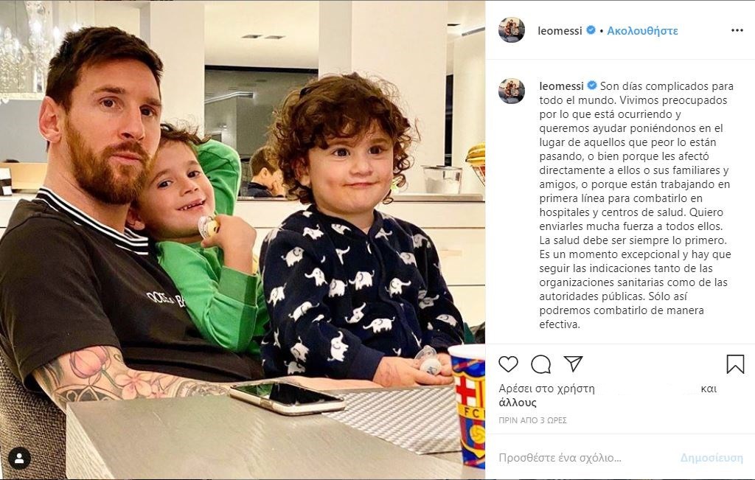View tagged people icon on photo
The image size is (755, 480).
point(19,459)
